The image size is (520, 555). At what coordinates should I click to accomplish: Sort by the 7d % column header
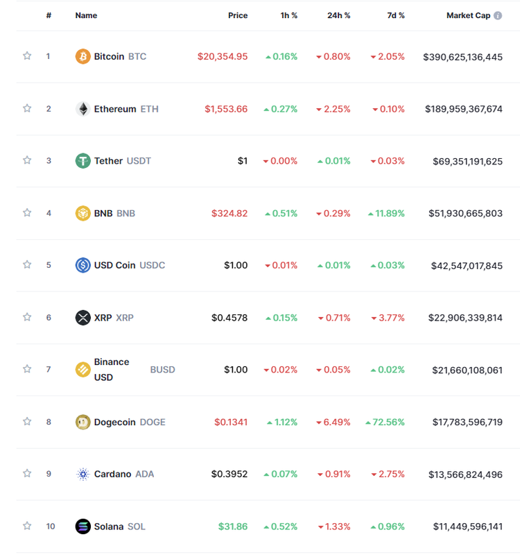click(x=395, y=15)
